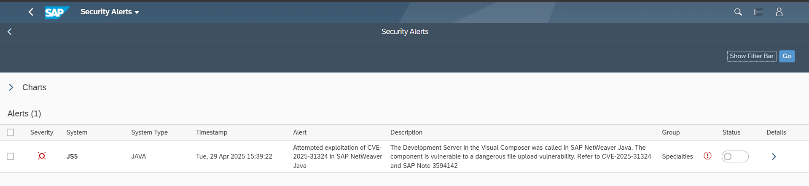Click the Go button
The image size is (809, 186).
tap(787, 56)
